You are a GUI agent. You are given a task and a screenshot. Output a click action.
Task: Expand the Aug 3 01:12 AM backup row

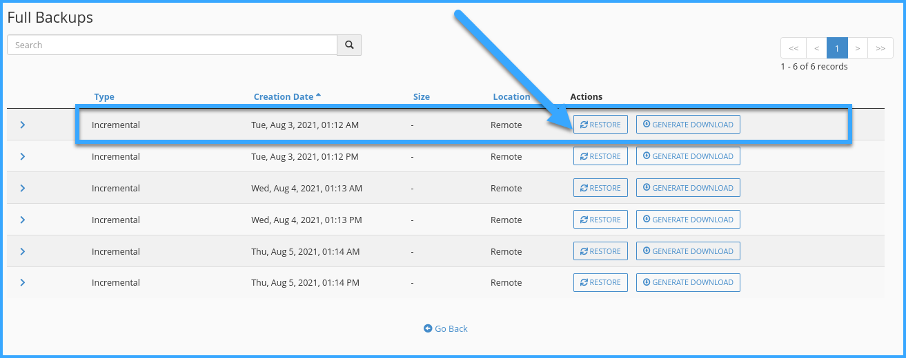point(23,125)
